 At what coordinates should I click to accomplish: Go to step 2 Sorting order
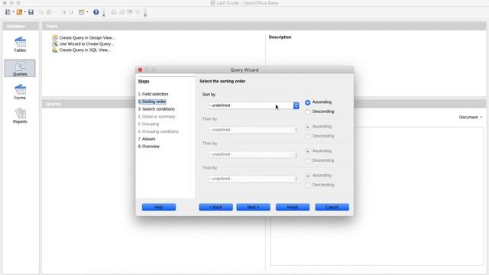pyautogui.click(x=152, y=102)
